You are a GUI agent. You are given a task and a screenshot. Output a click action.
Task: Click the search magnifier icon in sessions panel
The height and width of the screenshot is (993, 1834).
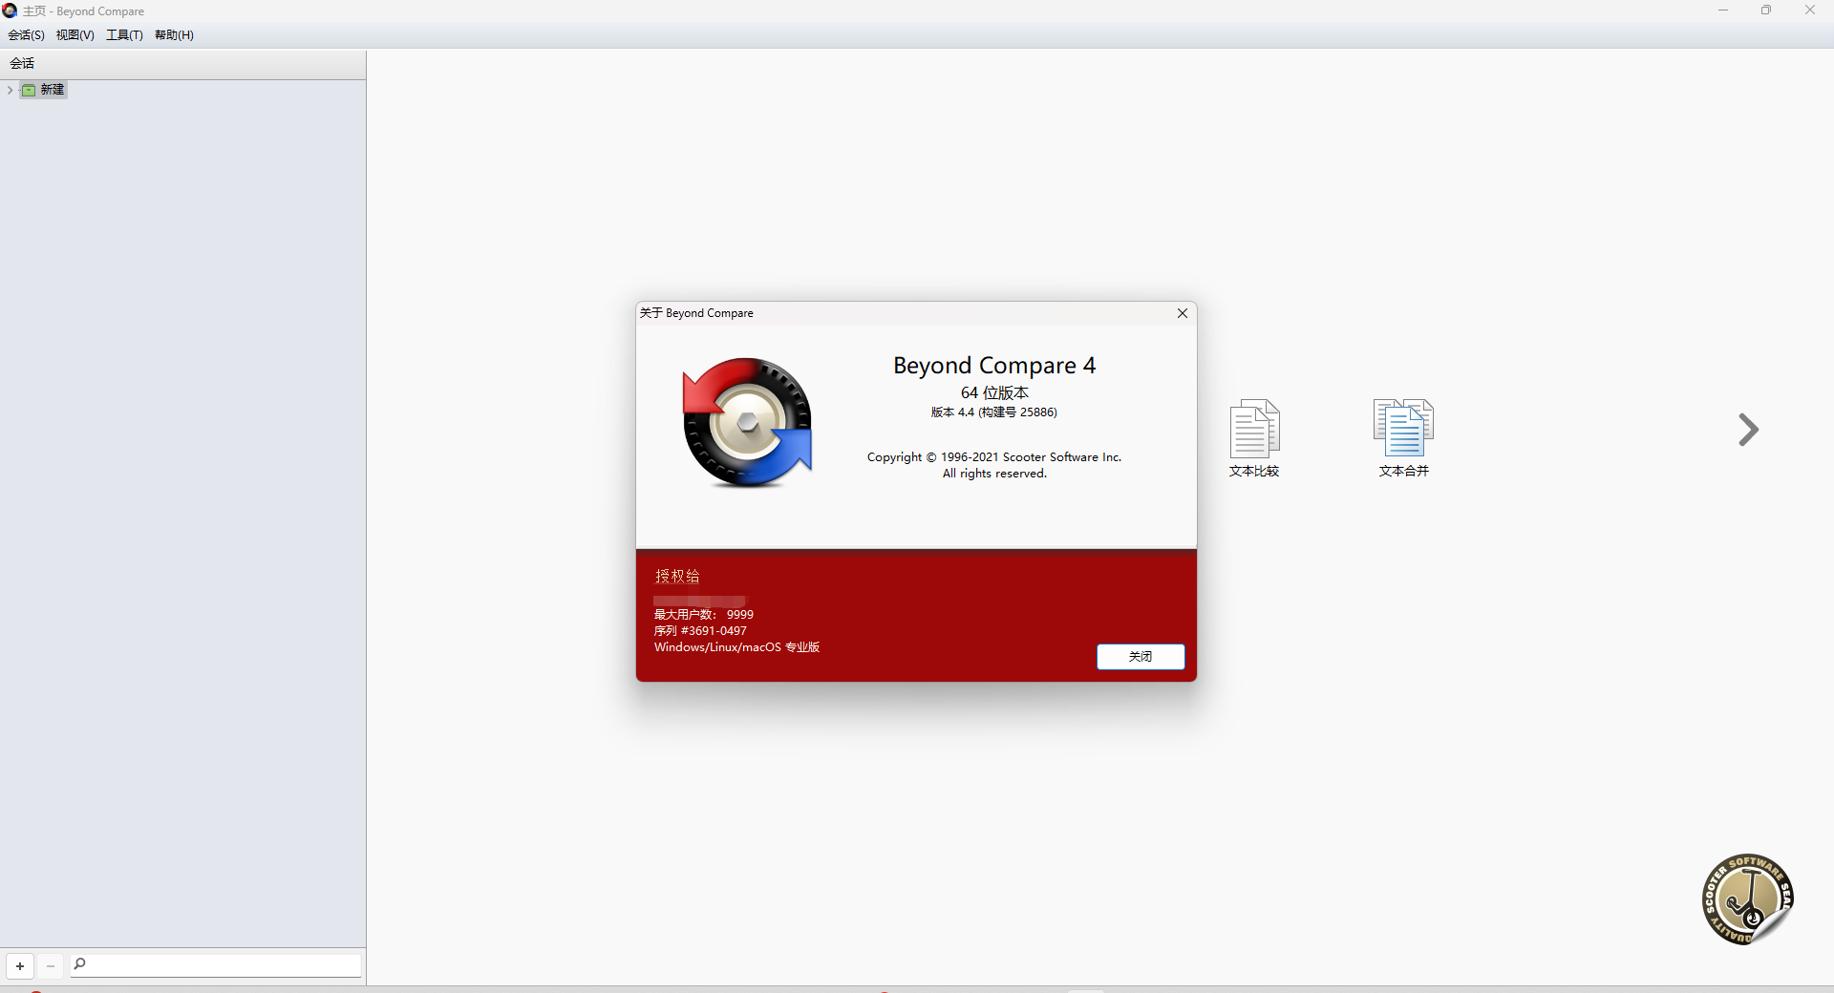80,964
